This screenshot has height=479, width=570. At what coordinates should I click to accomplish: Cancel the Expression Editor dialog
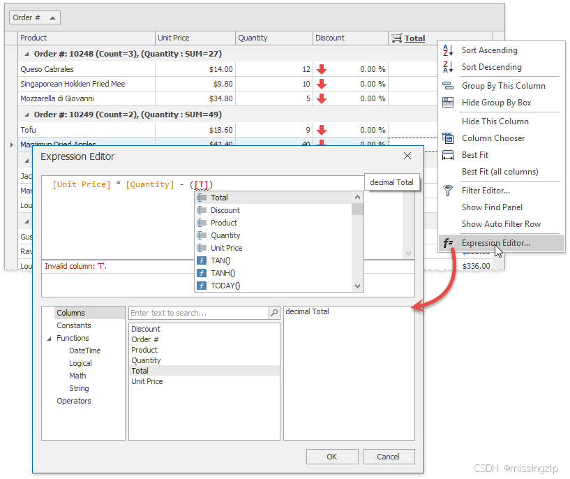pos(388,457)
